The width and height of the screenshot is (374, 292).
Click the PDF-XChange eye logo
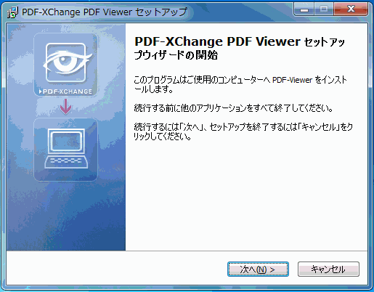click(x=66, y=62)
